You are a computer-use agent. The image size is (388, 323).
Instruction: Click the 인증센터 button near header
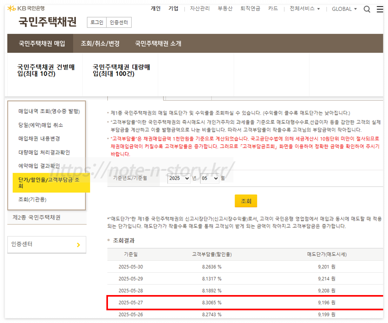pos(119,22)
